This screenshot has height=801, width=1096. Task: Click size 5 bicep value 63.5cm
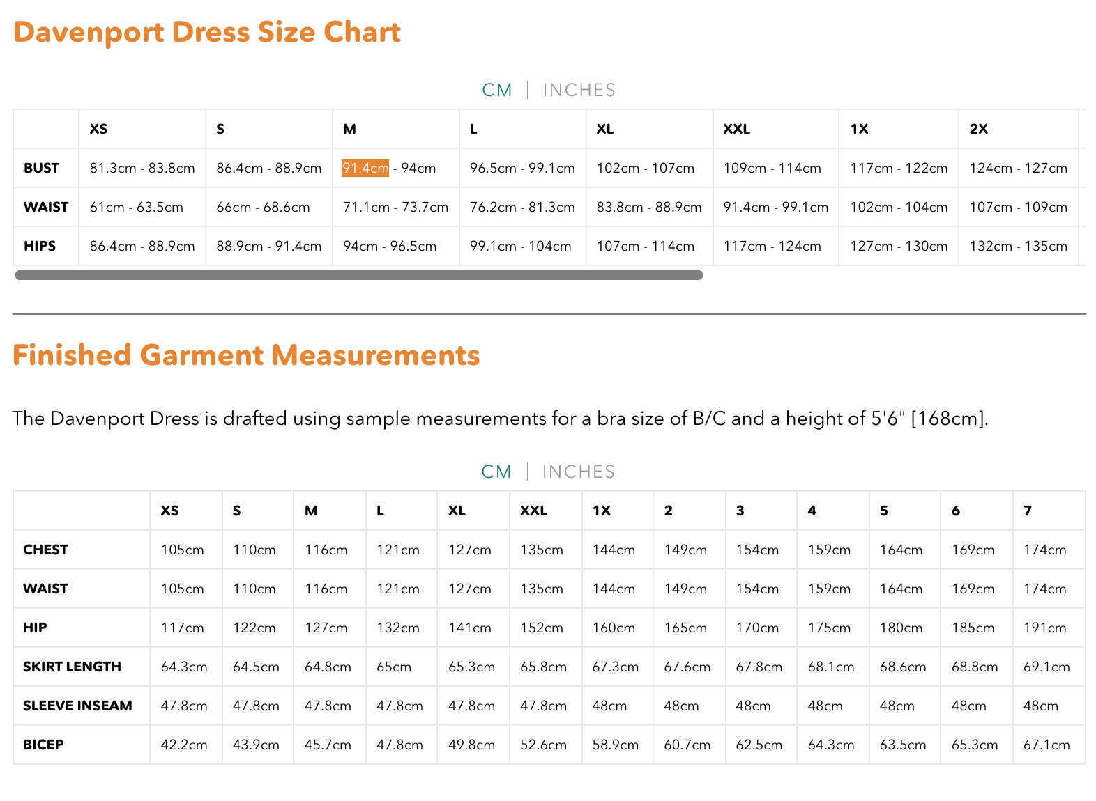tap(903, 745)
